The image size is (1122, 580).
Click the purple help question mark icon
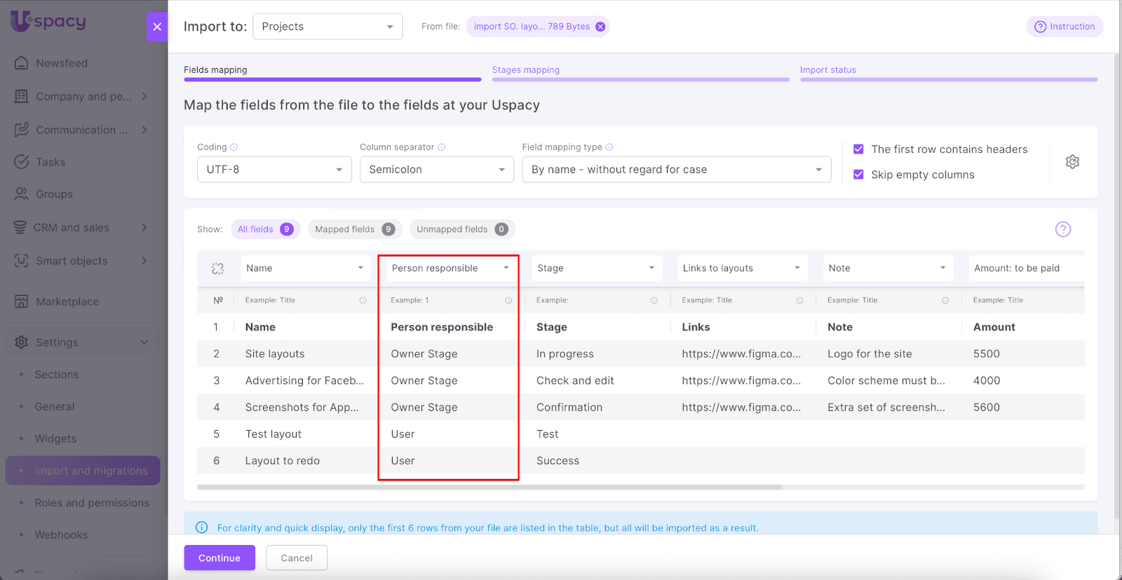coord(1063,229)
